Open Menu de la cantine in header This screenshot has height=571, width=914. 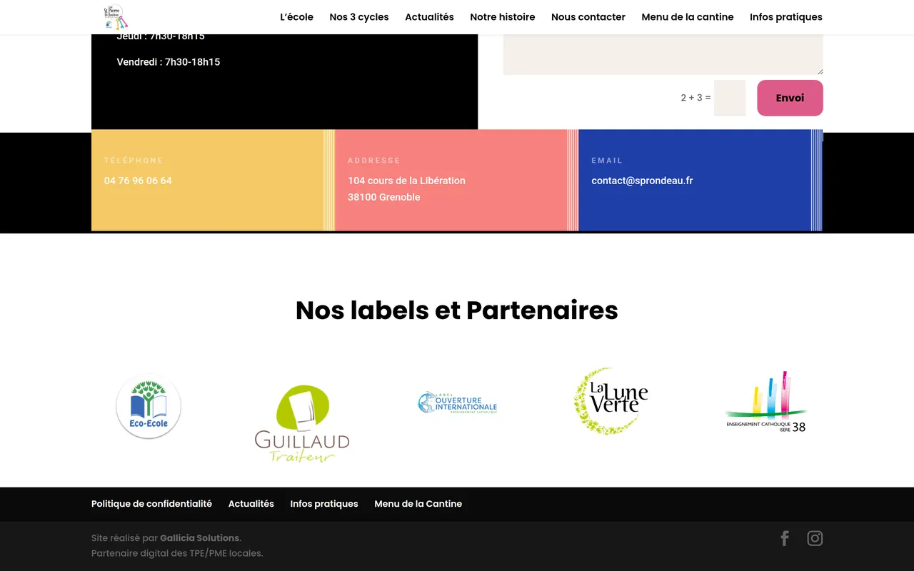click(x=688, y=17)
